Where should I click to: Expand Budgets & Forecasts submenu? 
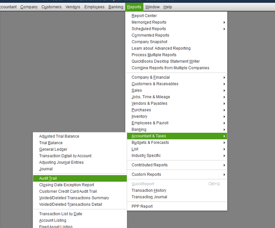click(x=177, y=143)
